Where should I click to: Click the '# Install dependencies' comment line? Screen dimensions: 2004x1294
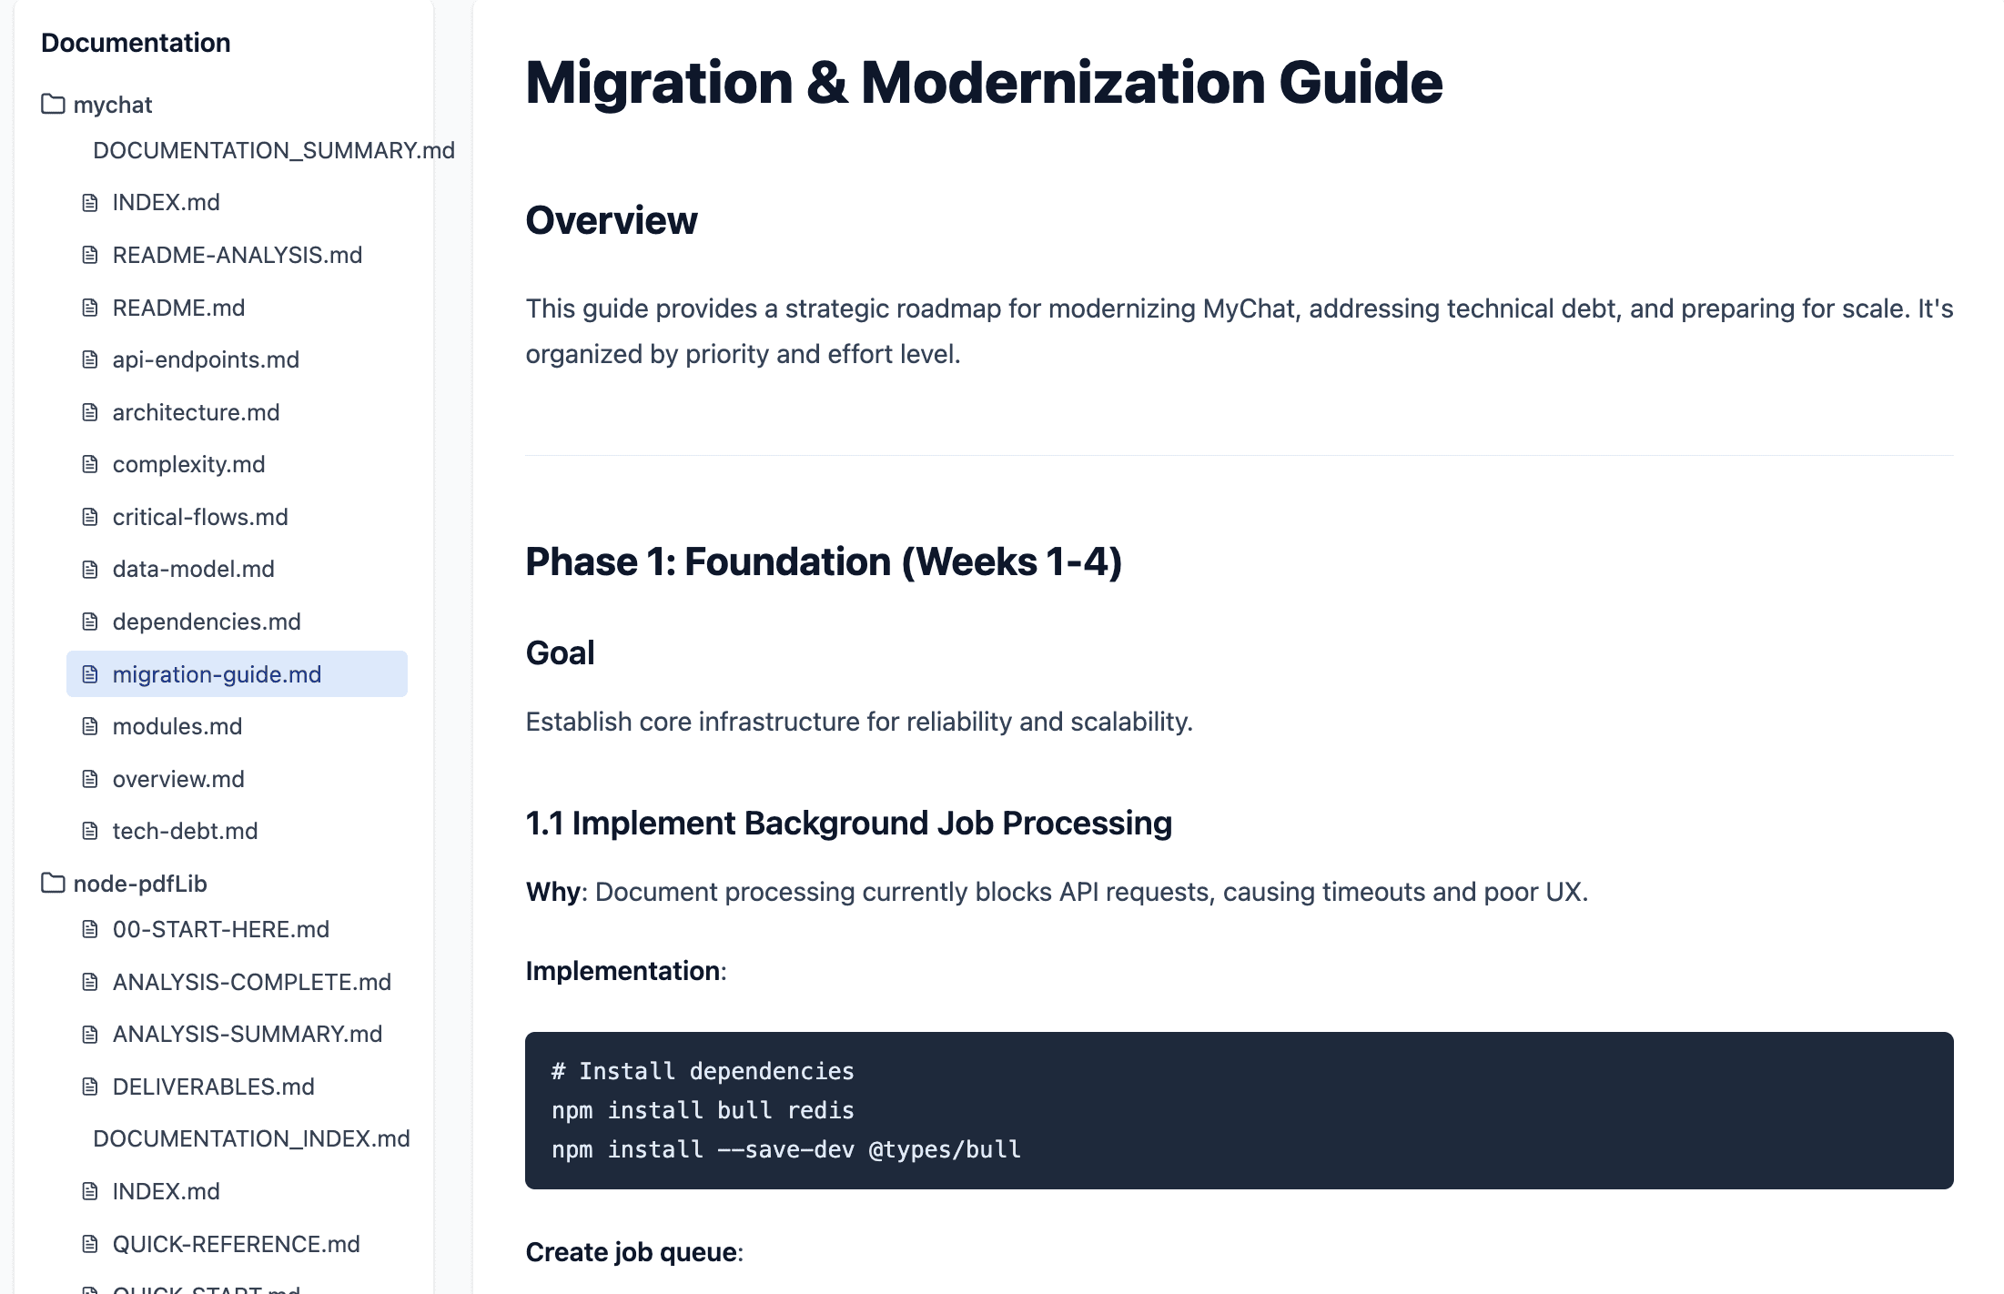coord(703,1071)
